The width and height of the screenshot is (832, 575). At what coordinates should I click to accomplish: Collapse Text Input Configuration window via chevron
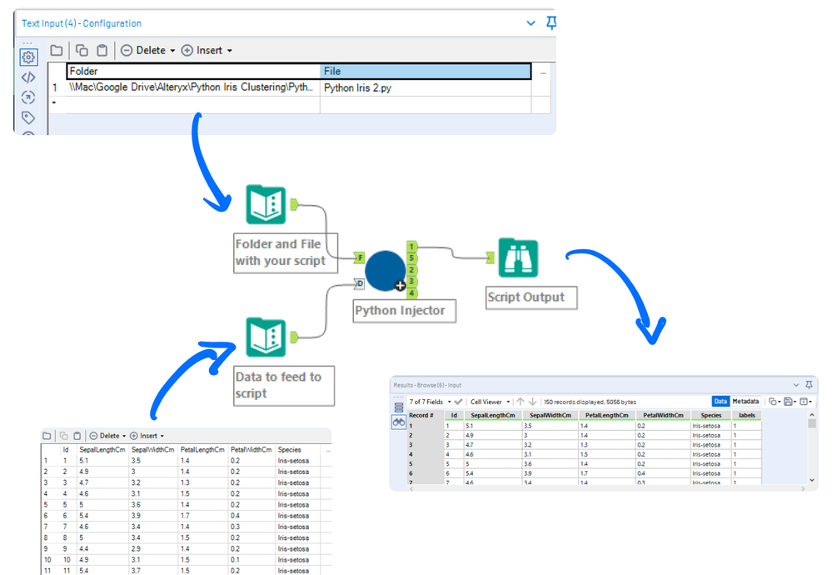(x=531, y=23)
